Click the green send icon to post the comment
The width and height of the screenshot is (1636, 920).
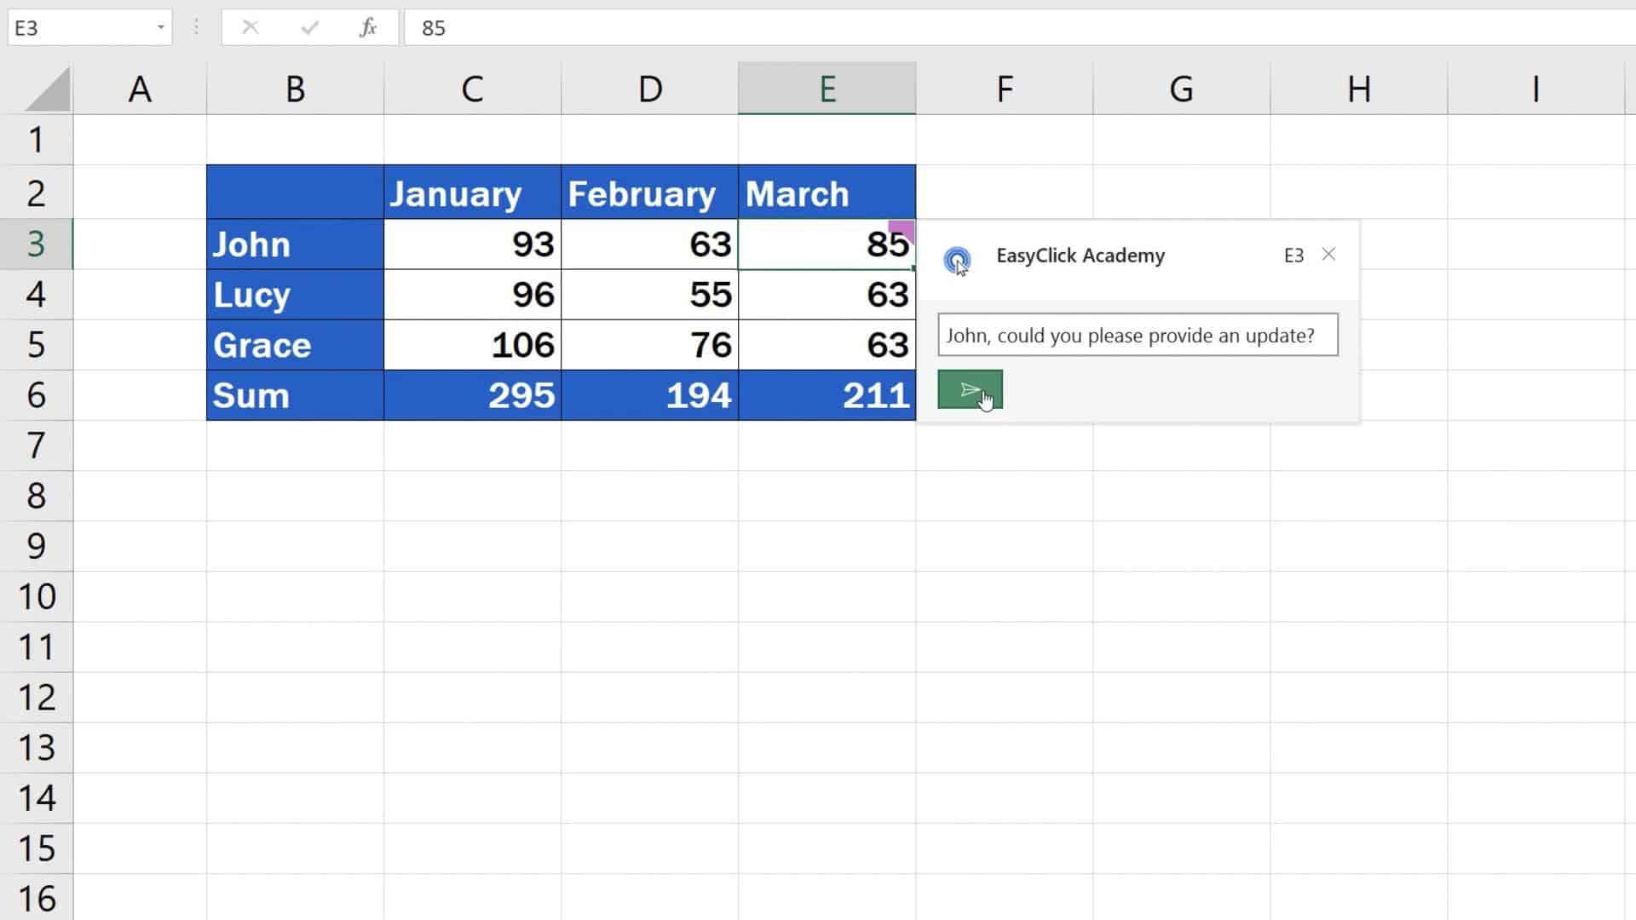pyautogui.click(x=969, y=389)
